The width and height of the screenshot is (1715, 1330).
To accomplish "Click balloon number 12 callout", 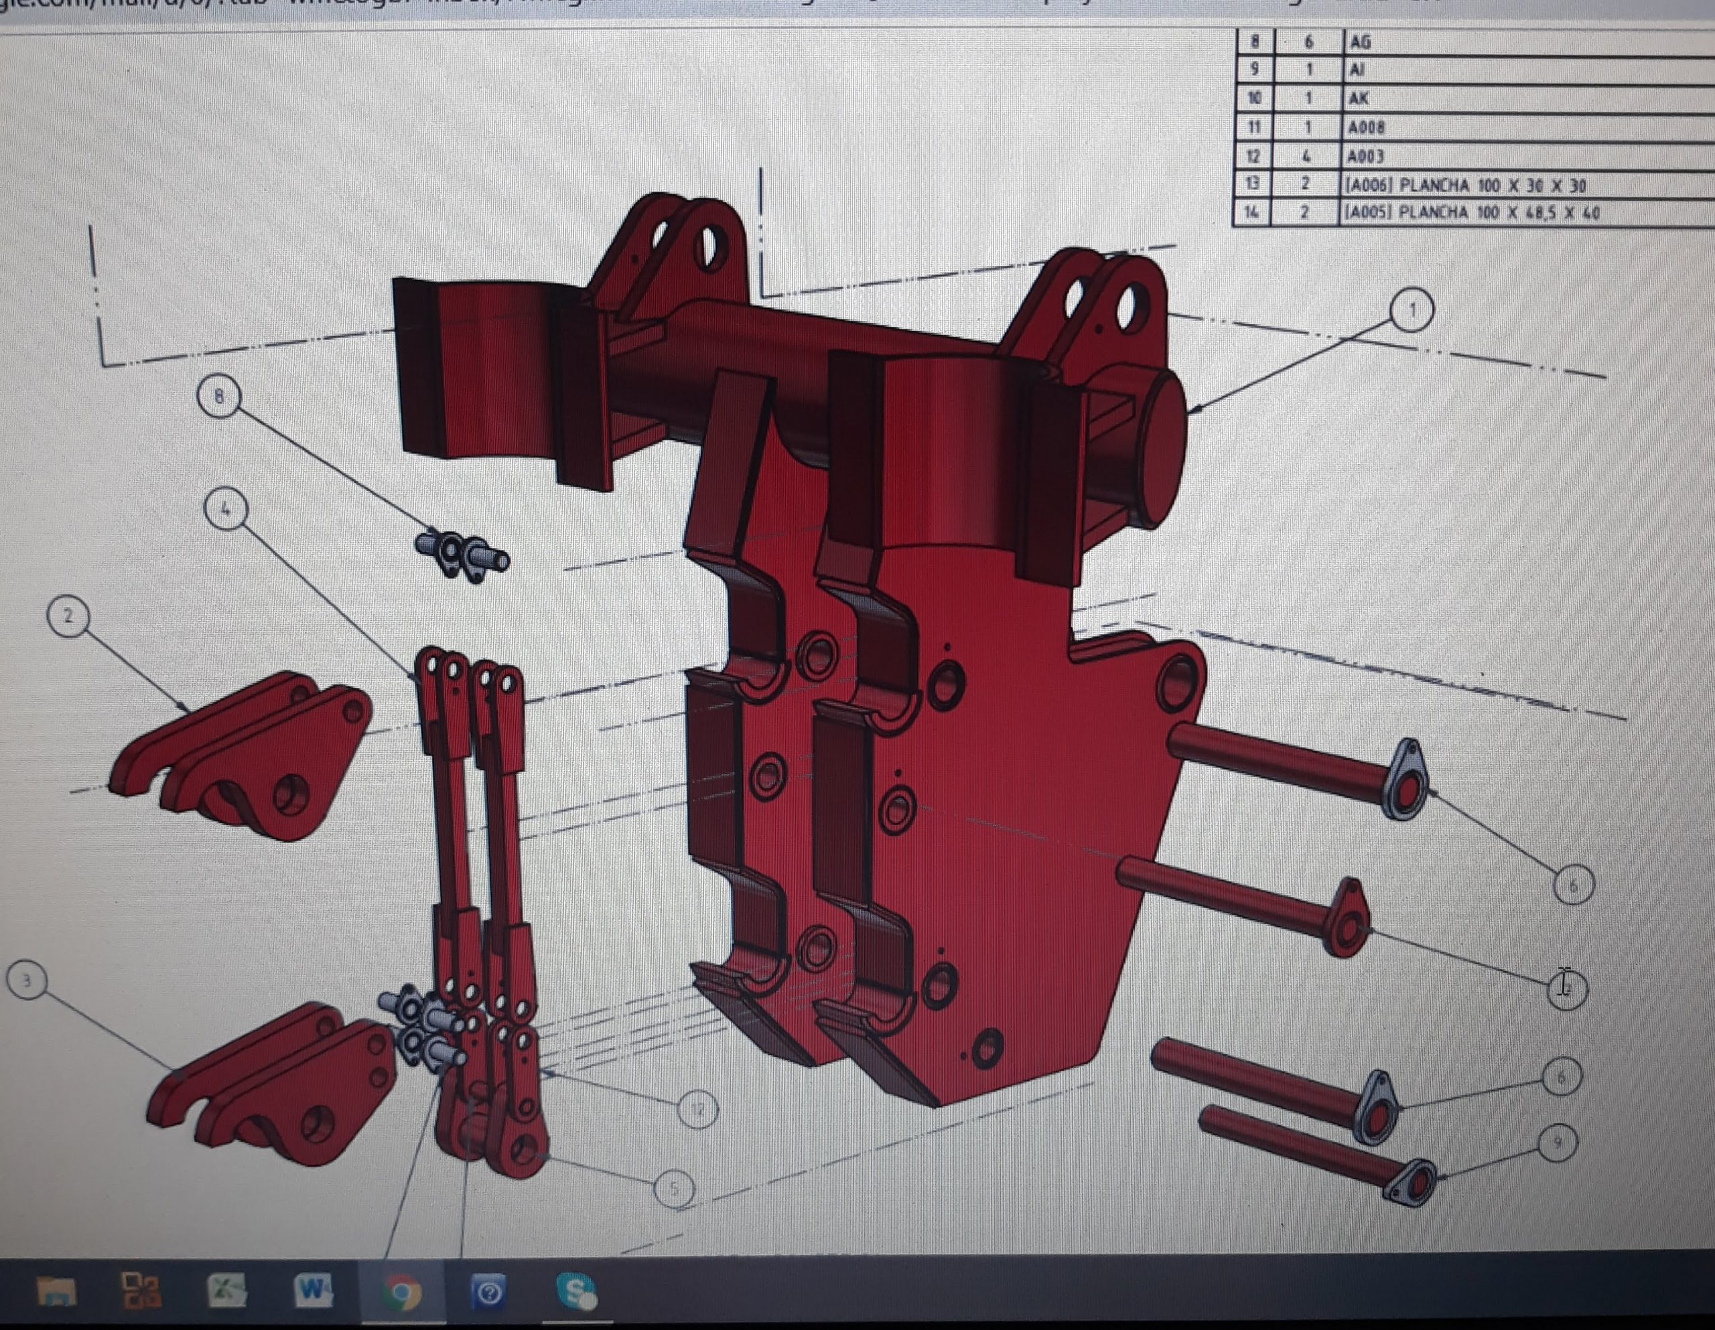I will [x=697, y=1108].
